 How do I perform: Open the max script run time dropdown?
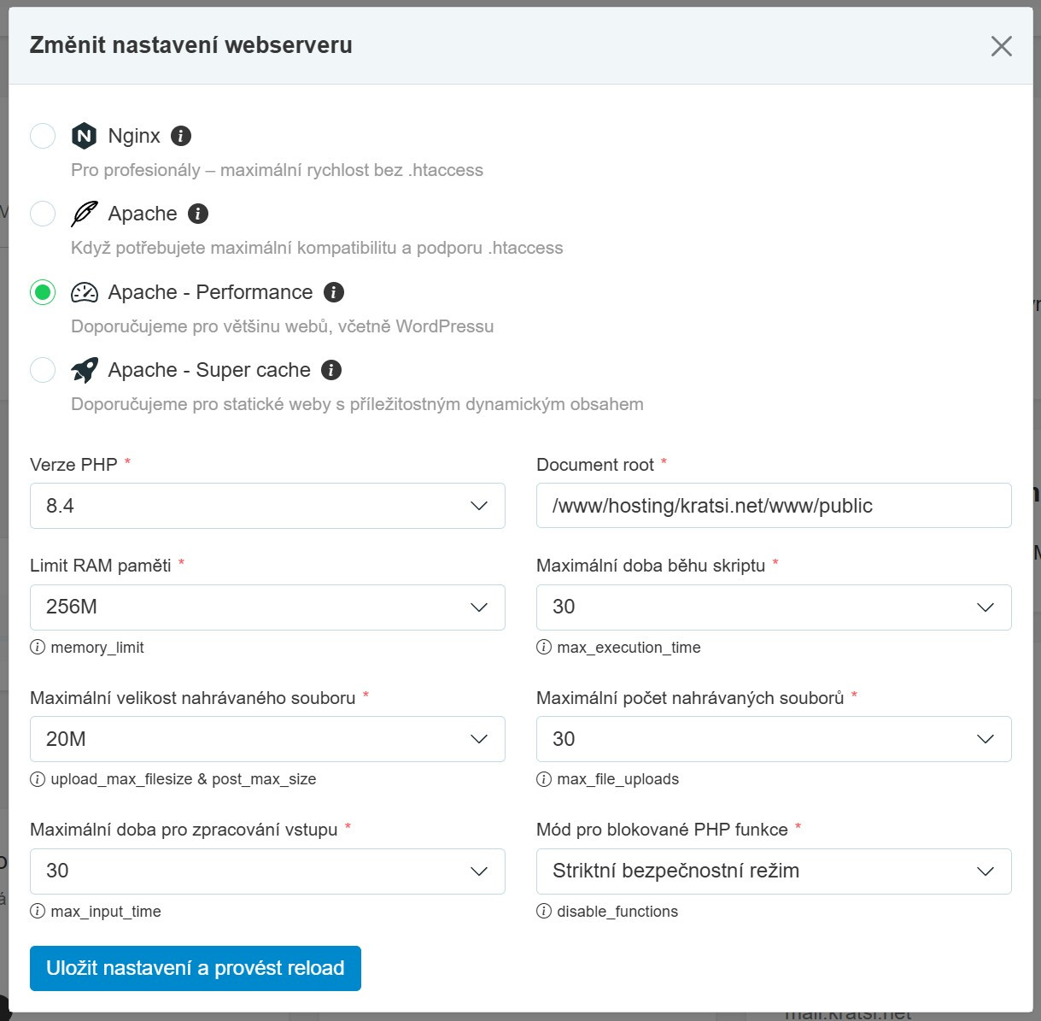point(774,607)
